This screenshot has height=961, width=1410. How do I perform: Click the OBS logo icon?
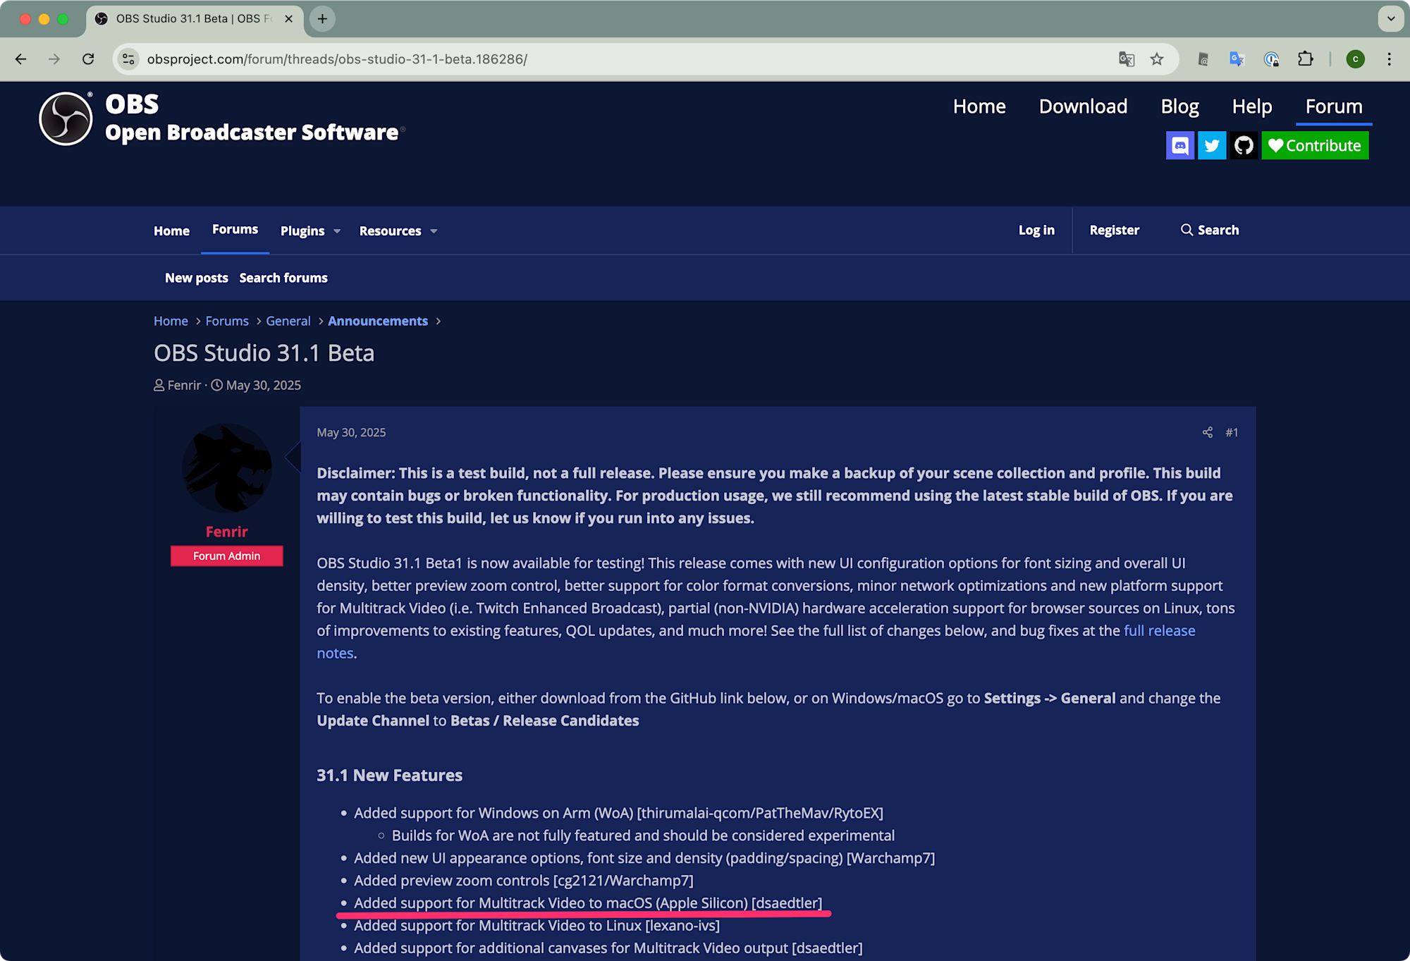(x=66, y=118)
